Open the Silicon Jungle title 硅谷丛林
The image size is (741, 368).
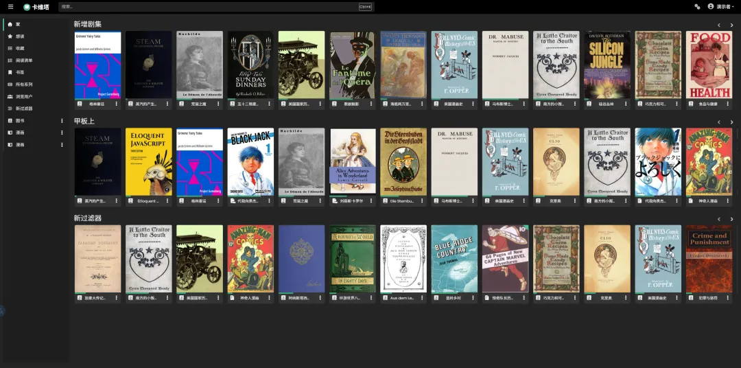(605, 104)
